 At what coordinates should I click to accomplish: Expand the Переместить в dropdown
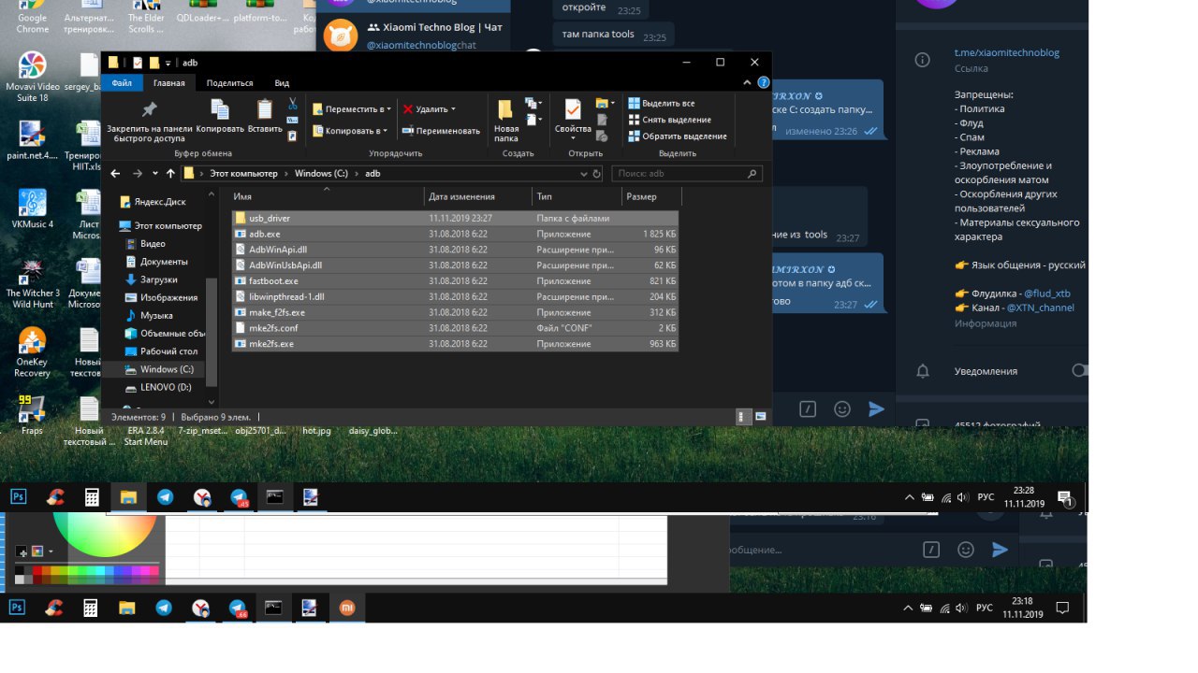pyautogui.click(x=352, y=109)
